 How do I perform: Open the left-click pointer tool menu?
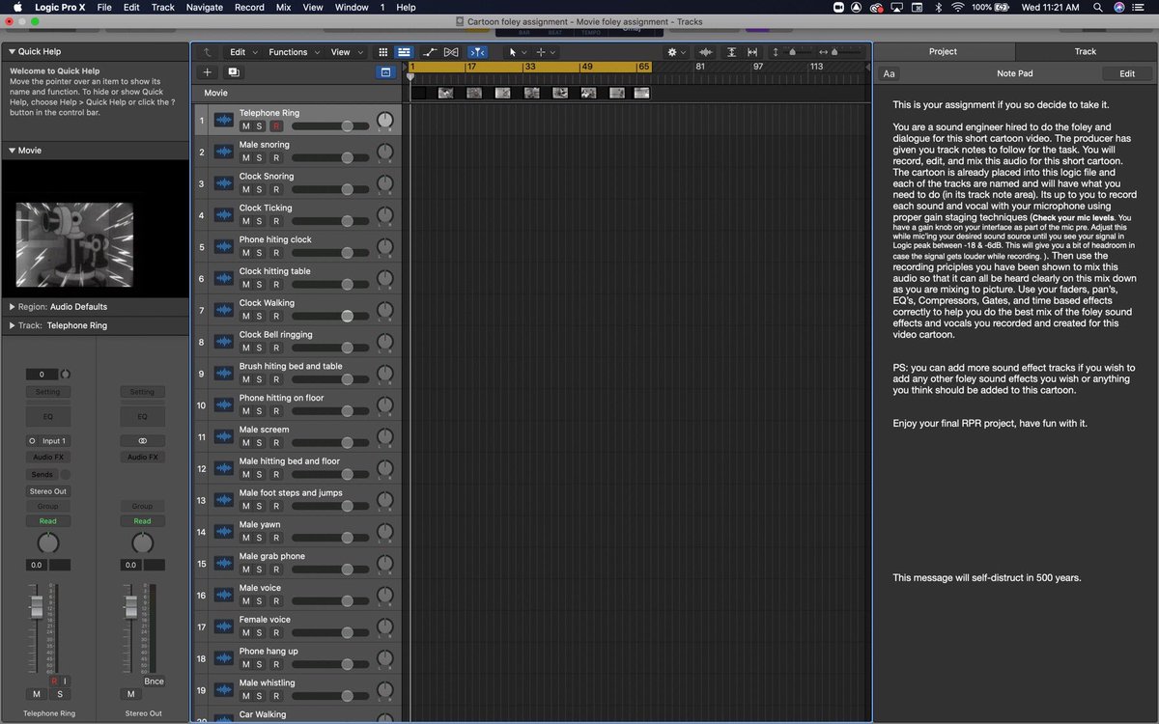coord(517,52)
